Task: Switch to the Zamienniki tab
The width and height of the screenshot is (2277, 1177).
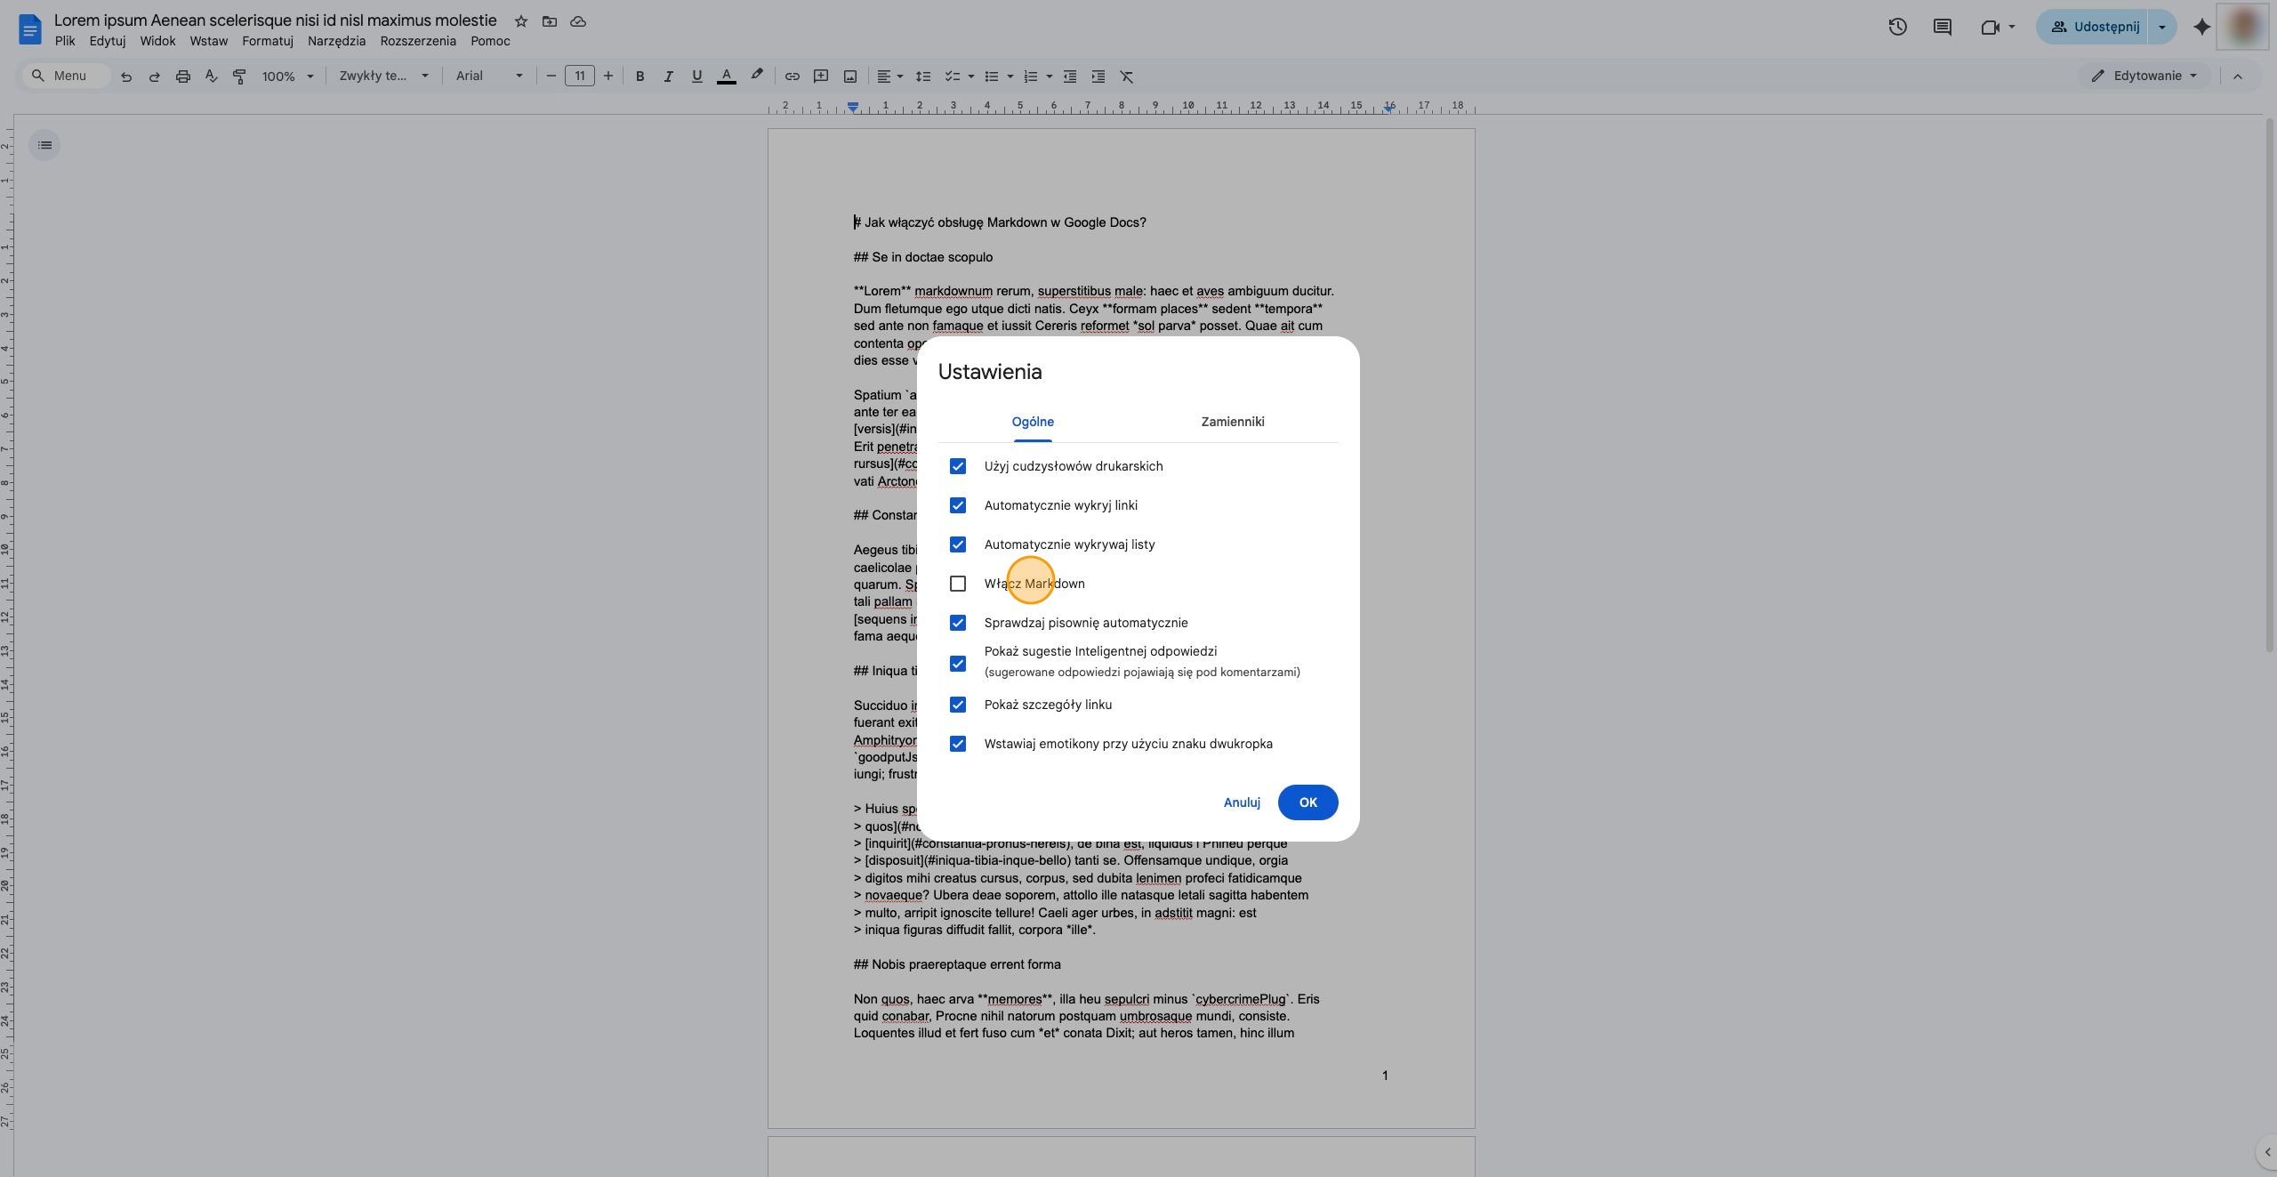Action: tap(1233, 422)
